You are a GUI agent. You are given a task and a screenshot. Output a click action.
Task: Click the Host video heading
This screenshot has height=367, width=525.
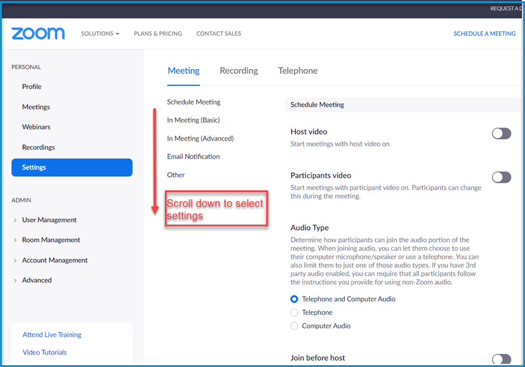[x=309, y=132]
